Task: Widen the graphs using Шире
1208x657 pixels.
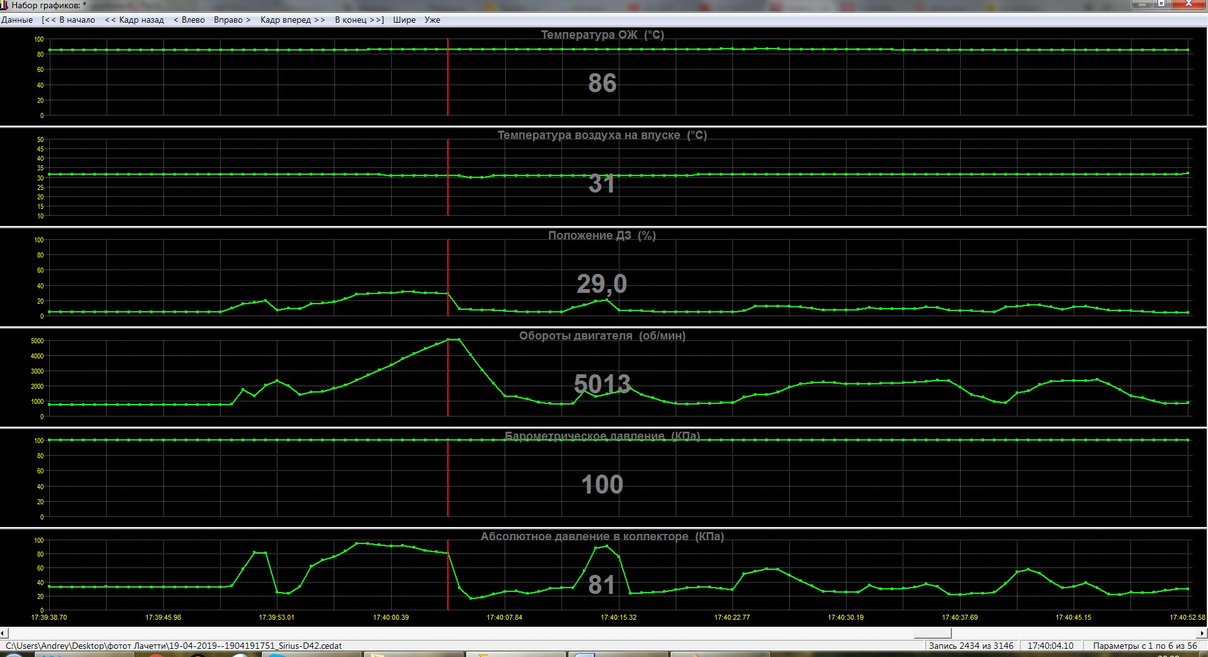Action: point(404,20)
